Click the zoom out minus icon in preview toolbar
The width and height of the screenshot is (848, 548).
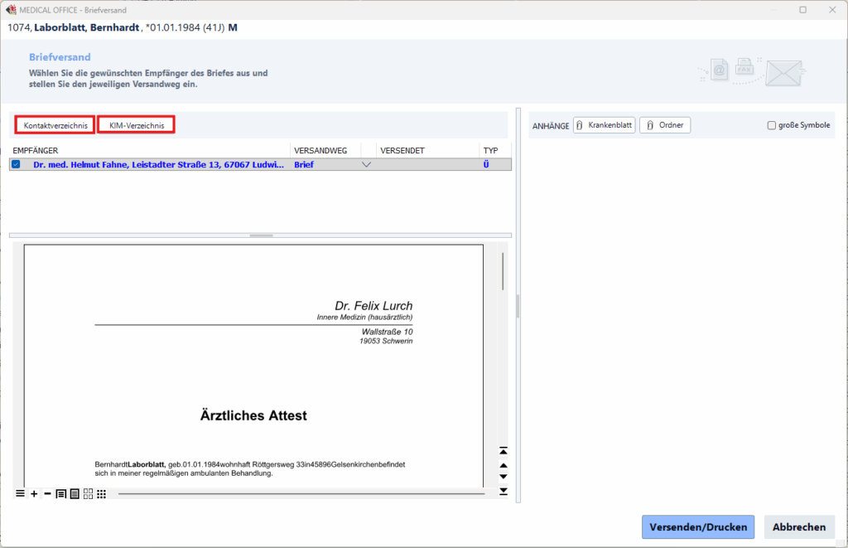click(x=47, y=494)
